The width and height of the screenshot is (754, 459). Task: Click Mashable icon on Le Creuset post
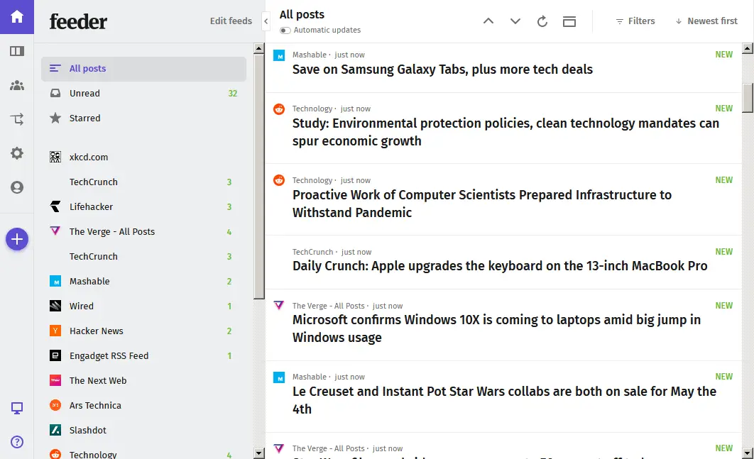(279, 377)
